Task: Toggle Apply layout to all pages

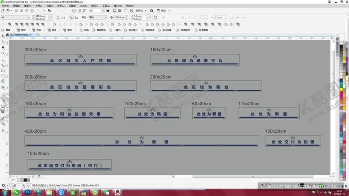Action: click(x=71, y=17)
